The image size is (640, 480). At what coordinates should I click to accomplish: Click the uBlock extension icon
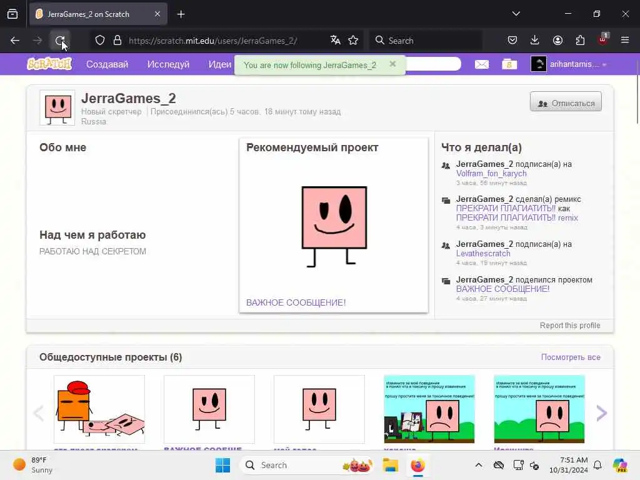point(603,39)
